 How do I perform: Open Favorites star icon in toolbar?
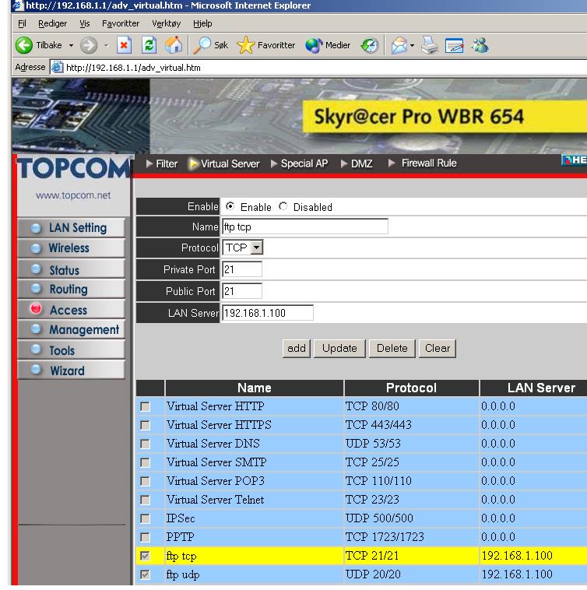pyautogui.click(x=246, y=45)
